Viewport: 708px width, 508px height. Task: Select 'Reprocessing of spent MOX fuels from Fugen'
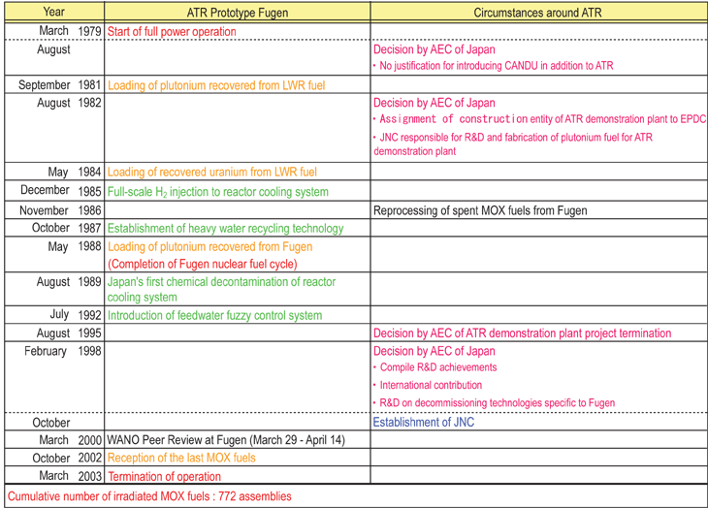pyautogui.click(x=480, y=210)
